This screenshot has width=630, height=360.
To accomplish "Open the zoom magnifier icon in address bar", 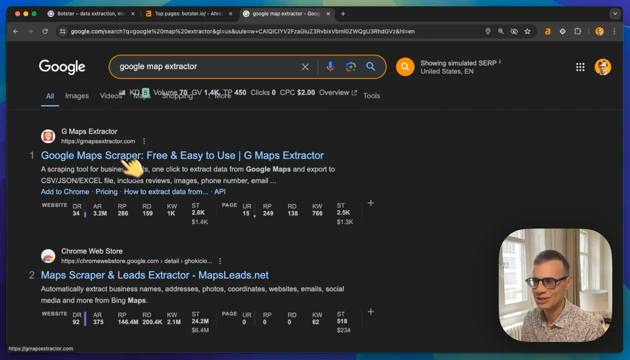I will [501, 31].
